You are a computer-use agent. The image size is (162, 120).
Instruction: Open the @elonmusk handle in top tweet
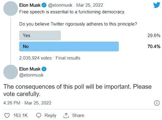coord(60,5)
